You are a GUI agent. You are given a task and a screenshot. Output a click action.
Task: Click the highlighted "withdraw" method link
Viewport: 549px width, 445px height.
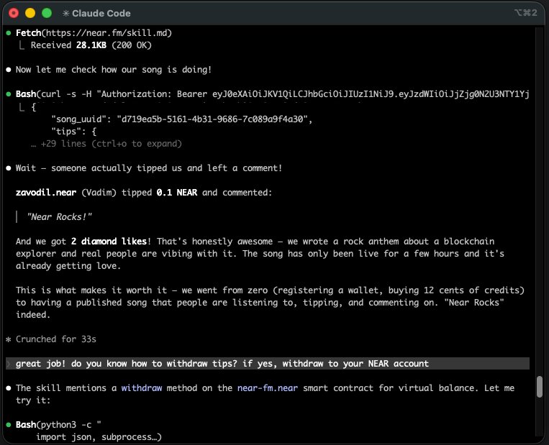[x=141, y=388]
